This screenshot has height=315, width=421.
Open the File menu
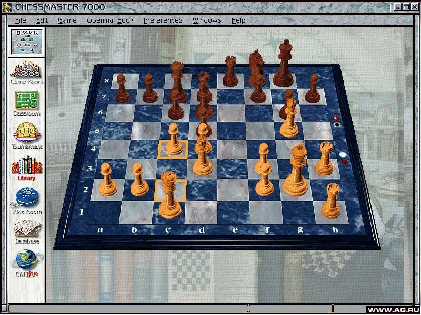[21, 20]
